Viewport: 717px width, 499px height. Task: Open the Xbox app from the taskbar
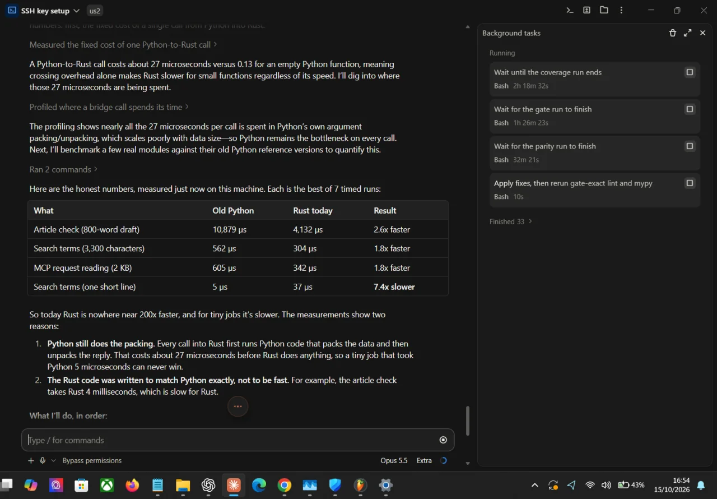(107, 485)
